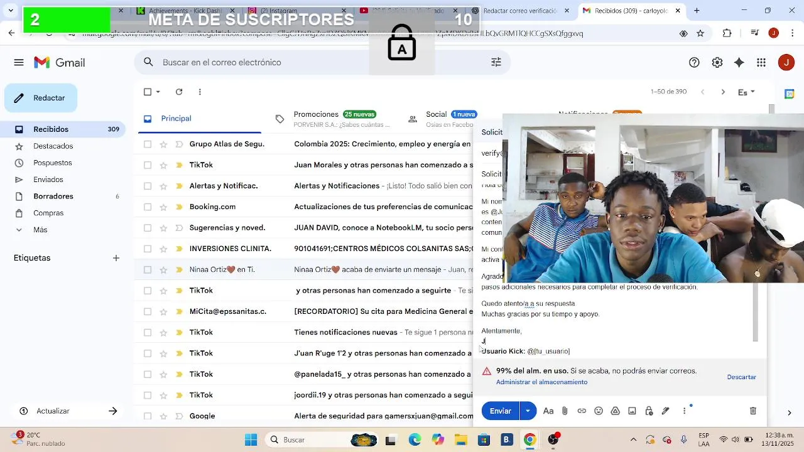Insert files using Google Drive
This screenshot has height=452, width=804.
616,411
